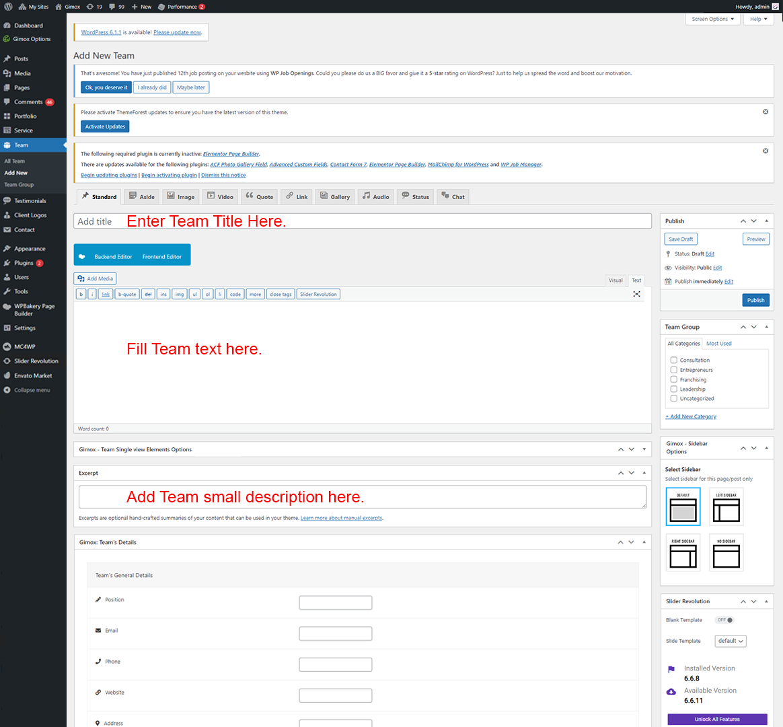
Task: Open the Slider Revolution sidebar menu
Action: pyautogui.click(x=36, y=361)
